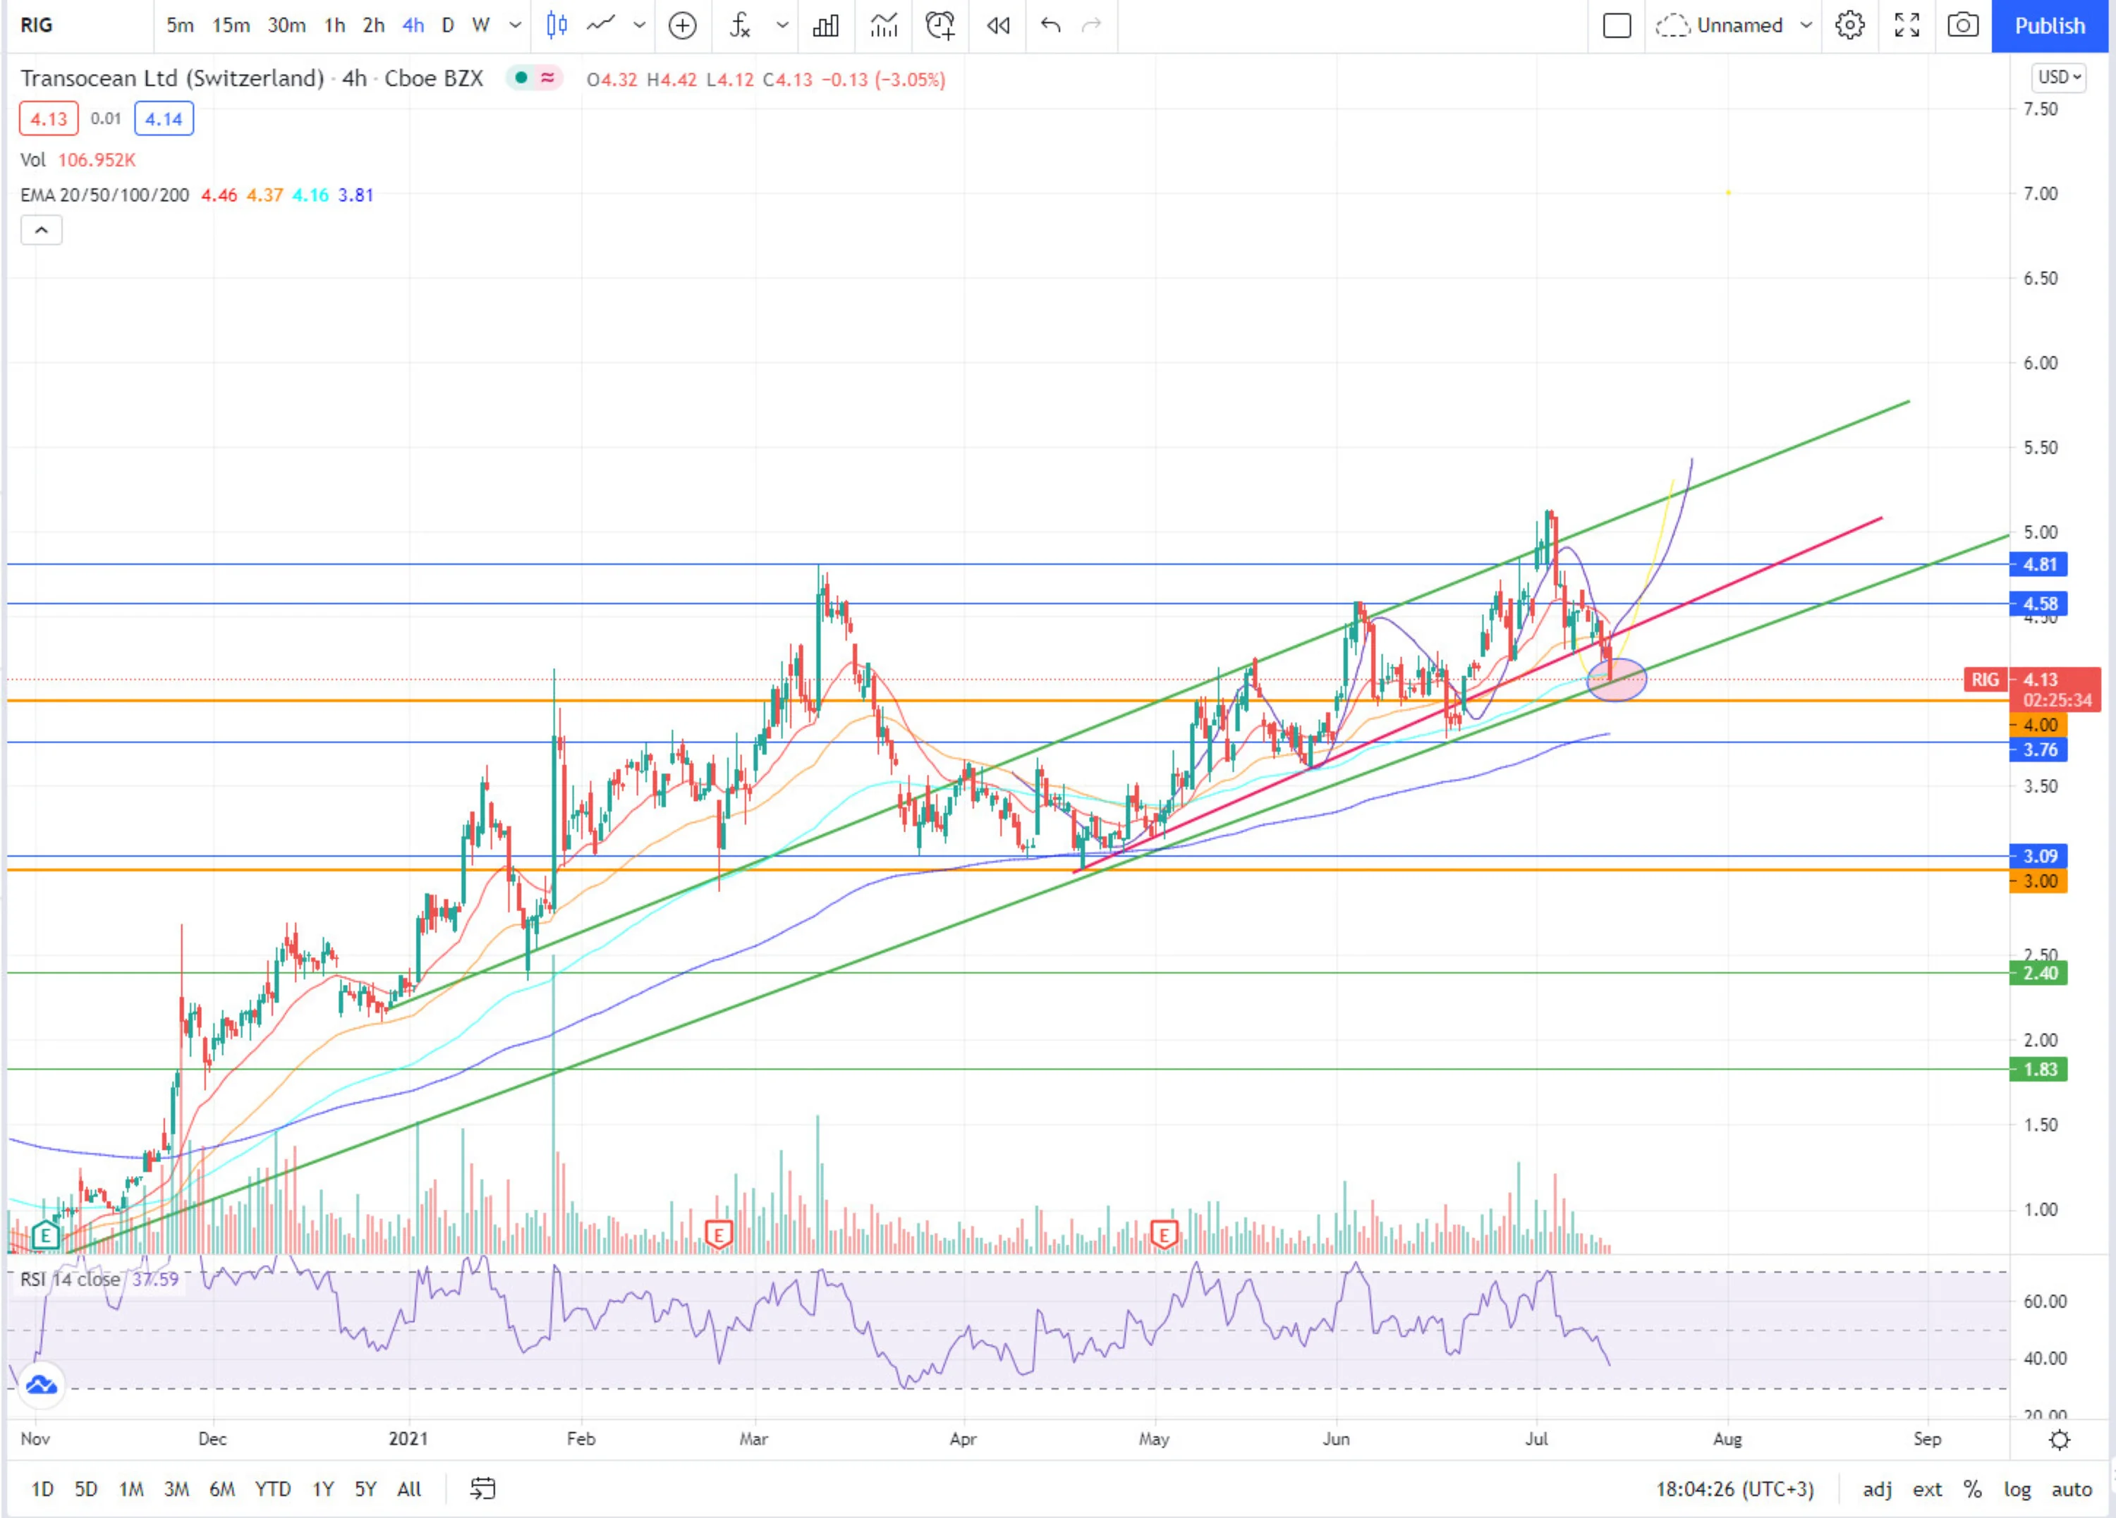Image resolution: width=2116 pixels, height=1518 pixels.
Task: Set the date range to All
Action: point(408,1489)
